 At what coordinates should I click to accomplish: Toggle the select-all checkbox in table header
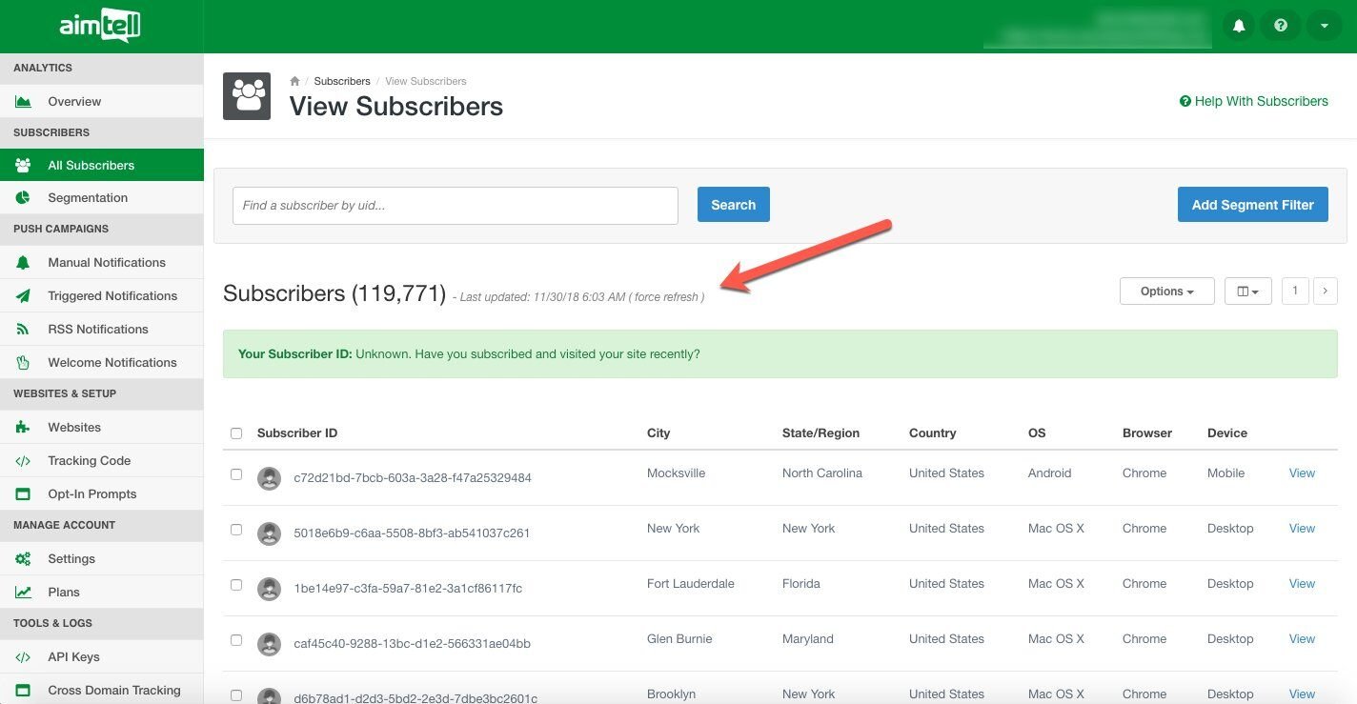coord(236,433)
